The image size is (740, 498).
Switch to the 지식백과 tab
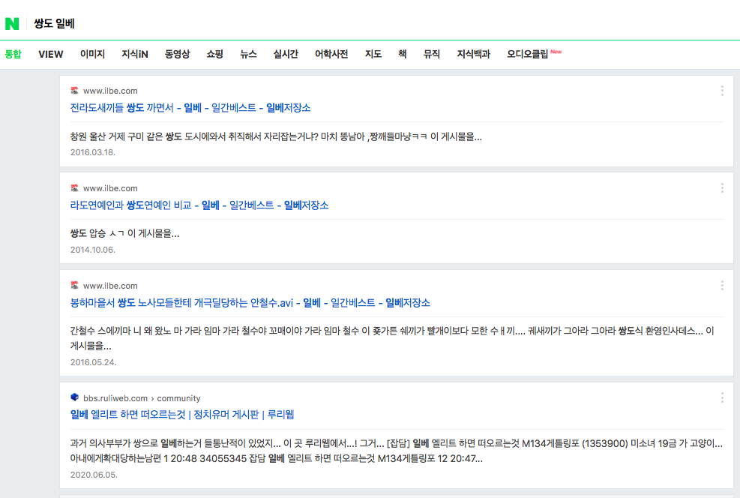click(x=474, y=54)
